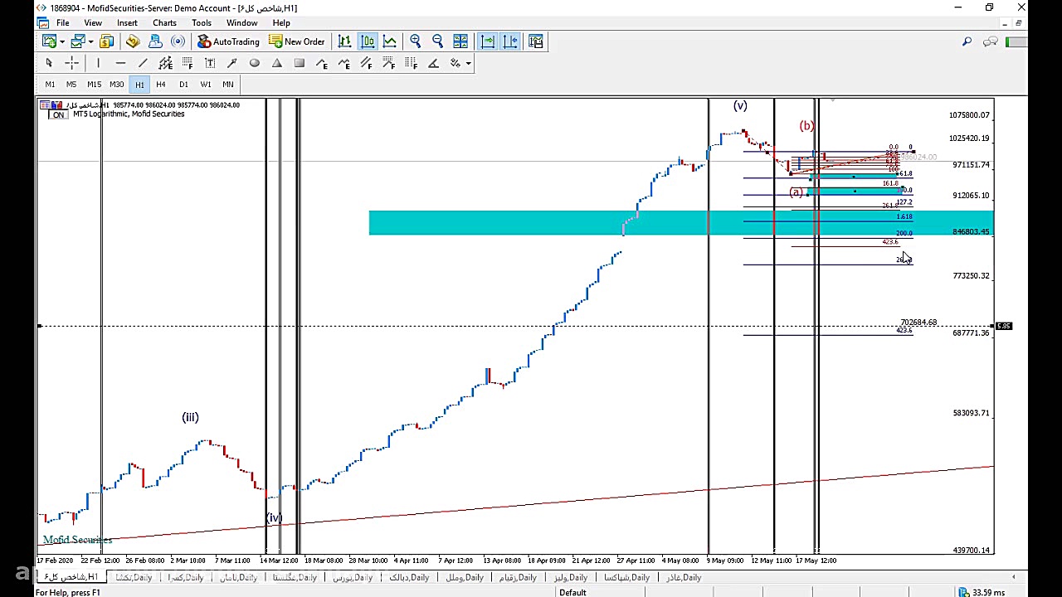
Task: Open the Help menu
Action: pos(281,22)
